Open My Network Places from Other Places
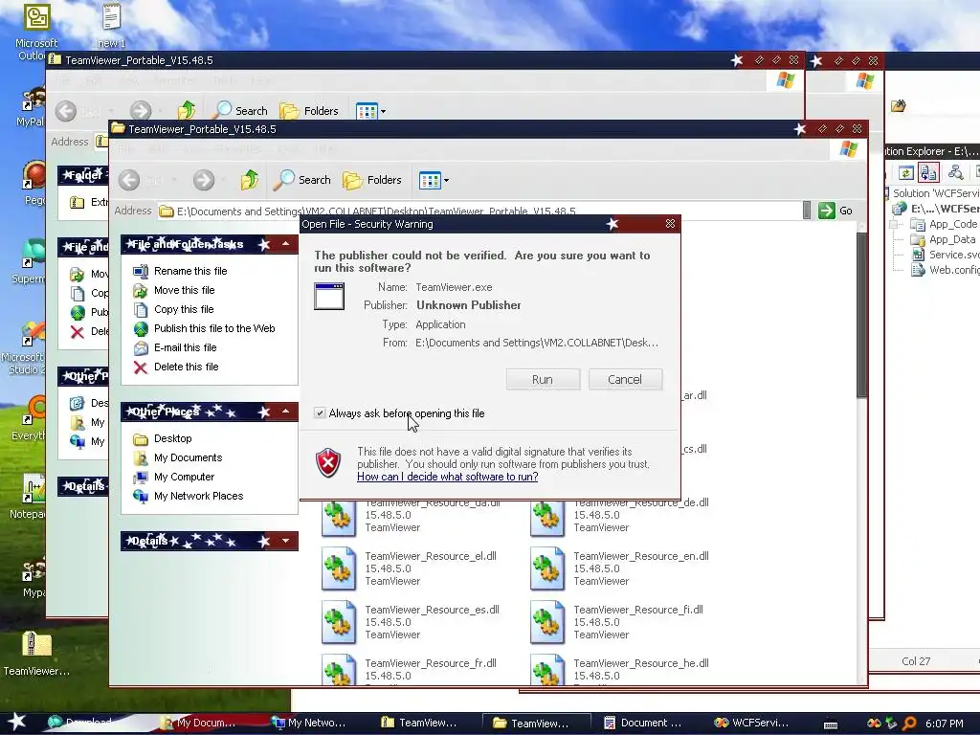980x735 pixels. (x=198, y=496)
